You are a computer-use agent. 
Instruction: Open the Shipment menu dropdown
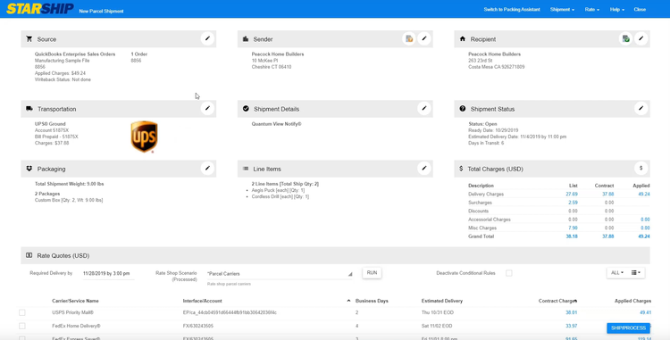coord(562,10)
